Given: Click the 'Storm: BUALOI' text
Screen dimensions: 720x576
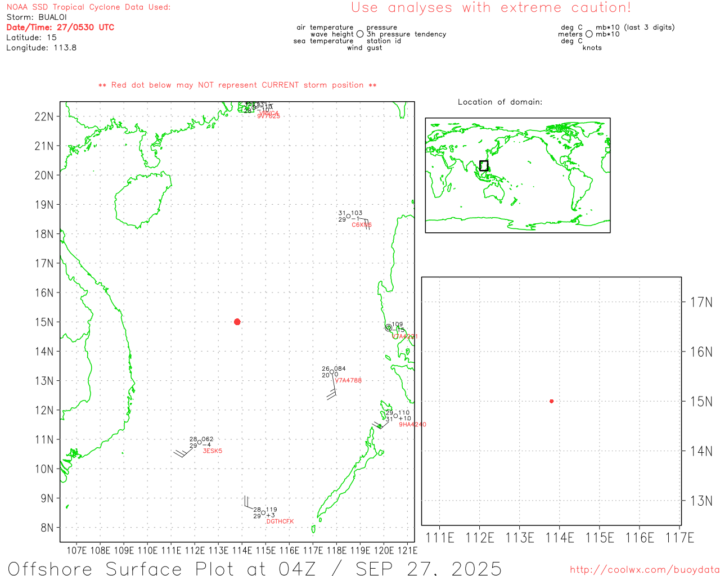Looking at the screenshot, I should coord(37,17).
